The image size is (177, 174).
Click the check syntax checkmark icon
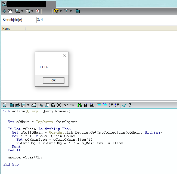[x=124, y=105]
